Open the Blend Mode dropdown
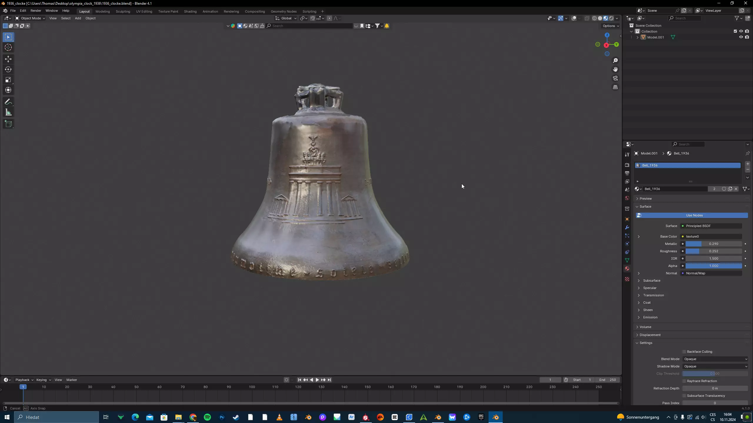The width and height of the screenshot is (753, 423). [715, 359]
